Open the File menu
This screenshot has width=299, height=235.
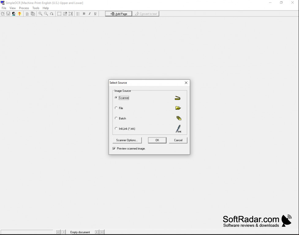(x=4, y=8)
